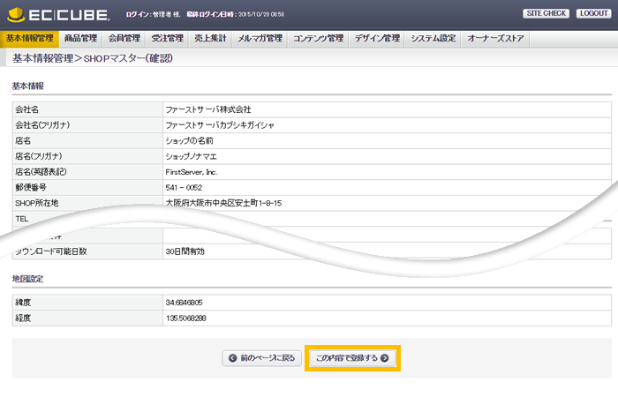Image resolution: width=618 pixels, height=397 pixels.
Task: Click the 経度 value 135.5068288
Action: pos(186,318)
